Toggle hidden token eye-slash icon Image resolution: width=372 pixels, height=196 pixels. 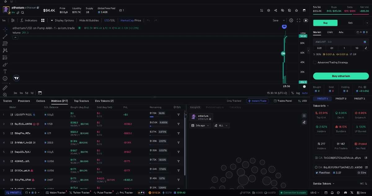(282, 10)
